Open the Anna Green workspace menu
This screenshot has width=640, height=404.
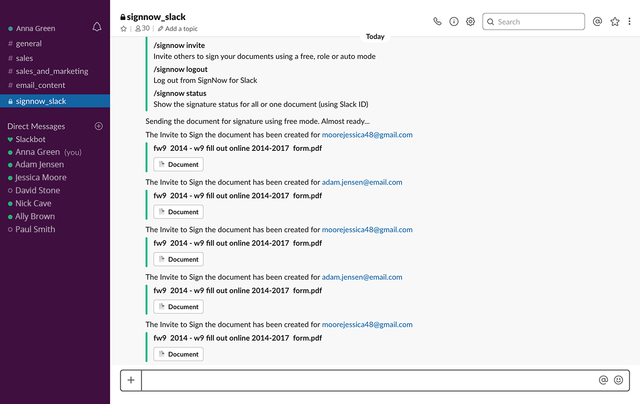35,28
